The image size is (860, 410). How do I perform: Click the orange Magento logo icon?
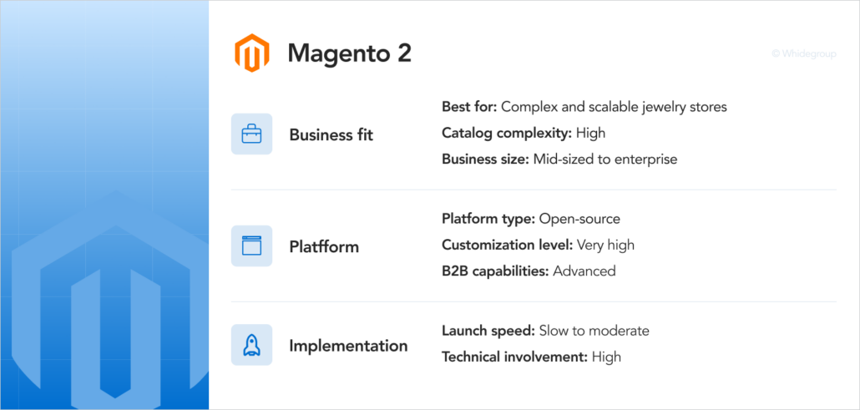point(252,53)
